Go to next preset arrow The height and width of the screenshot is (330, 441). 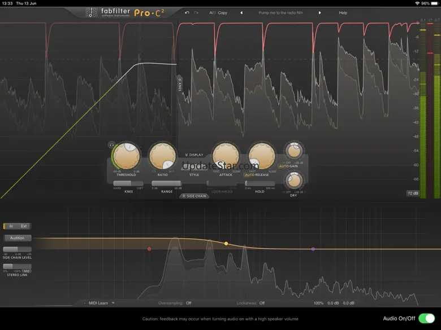[319, 12]
